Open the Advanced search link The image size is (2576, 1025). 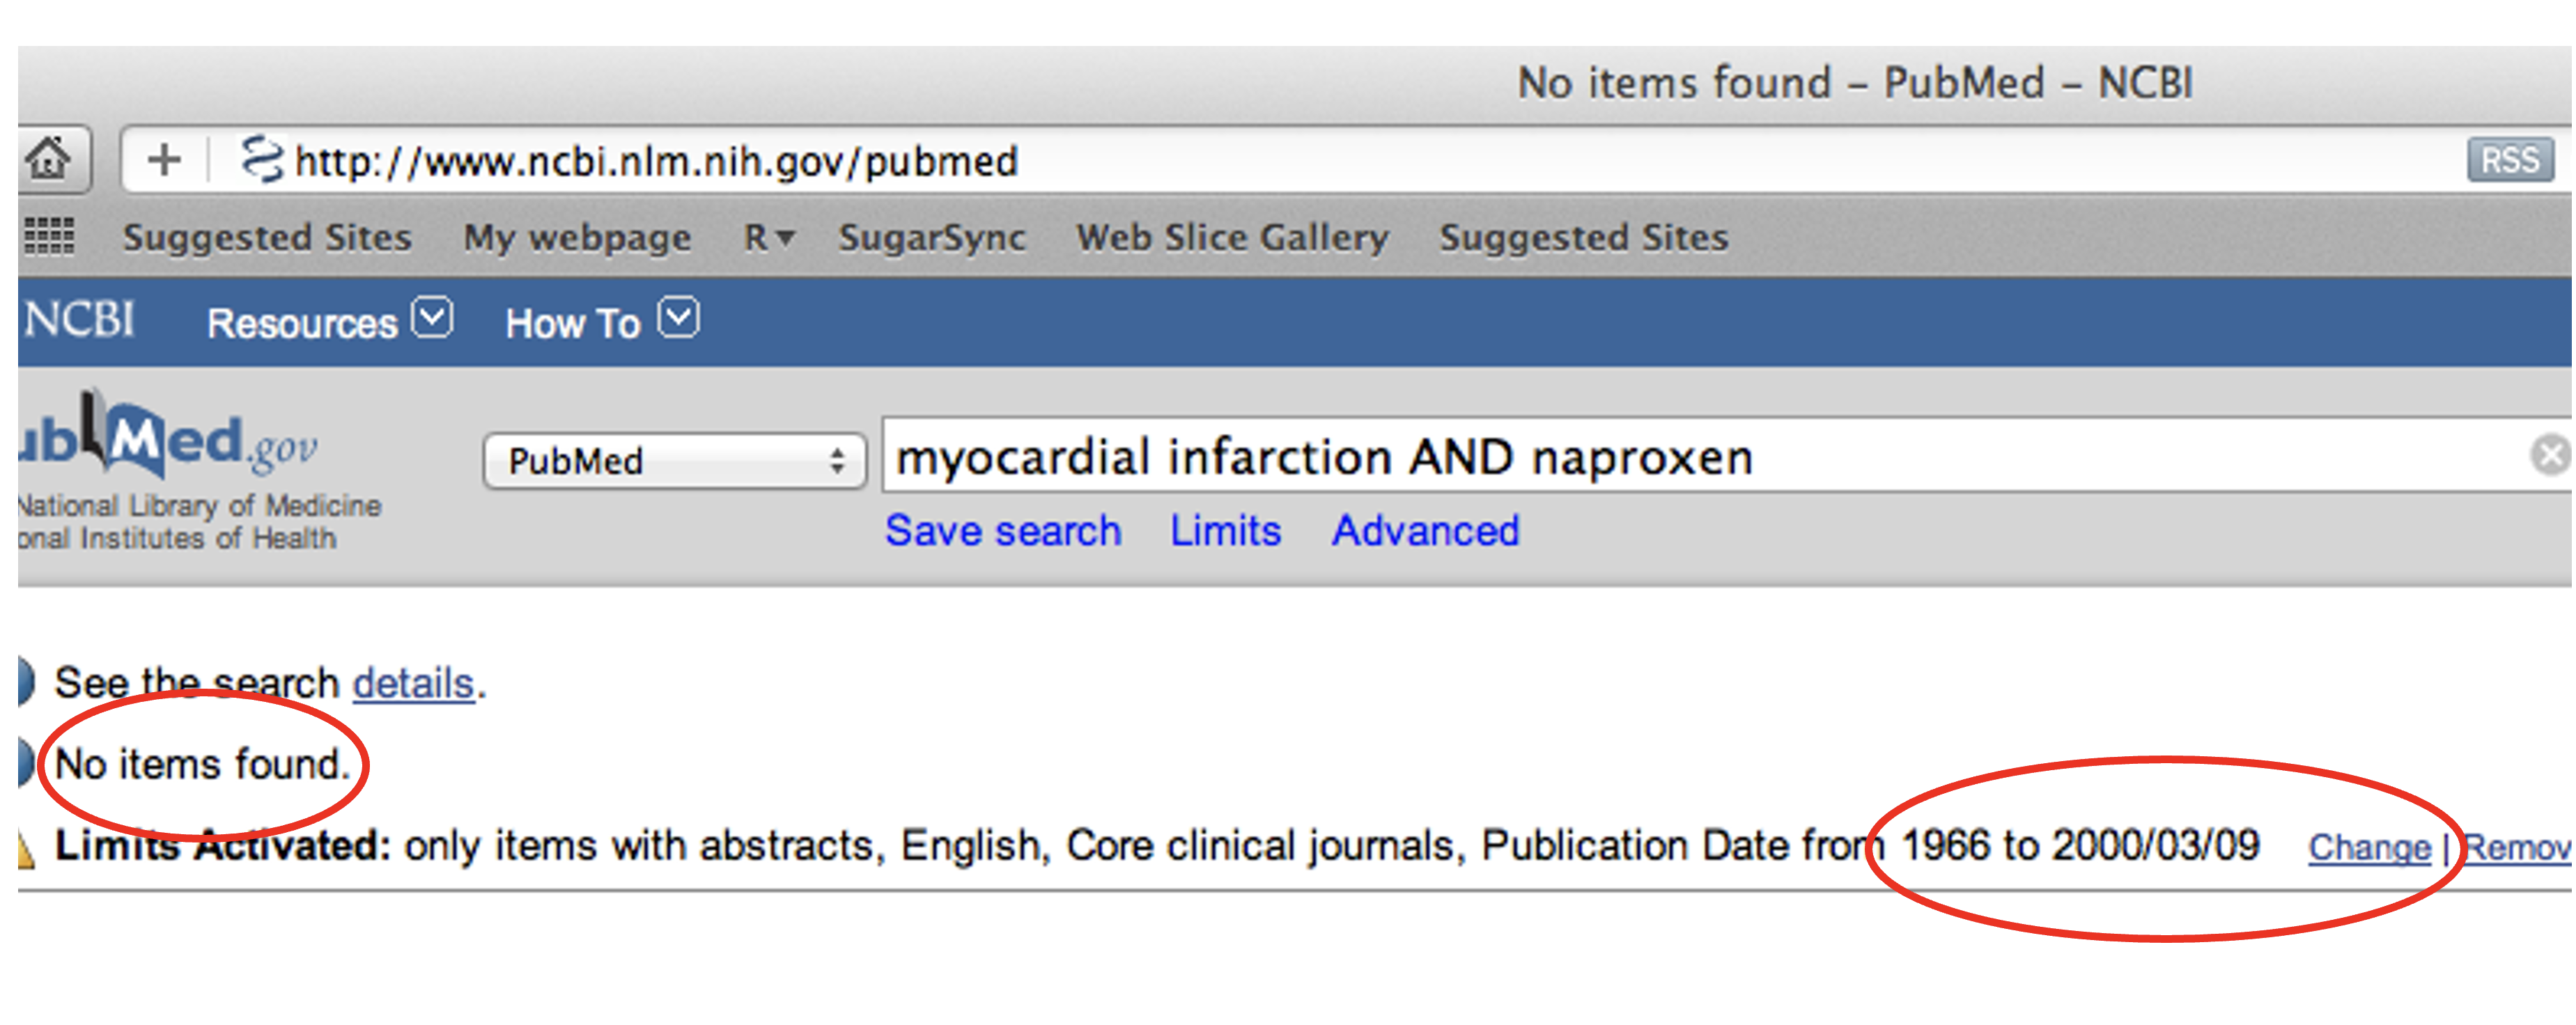(x=1426, y=530)
